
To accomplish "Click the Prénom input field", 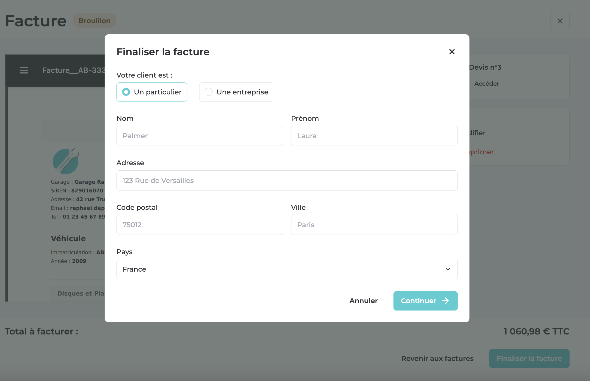I will (x=374, y=136).
